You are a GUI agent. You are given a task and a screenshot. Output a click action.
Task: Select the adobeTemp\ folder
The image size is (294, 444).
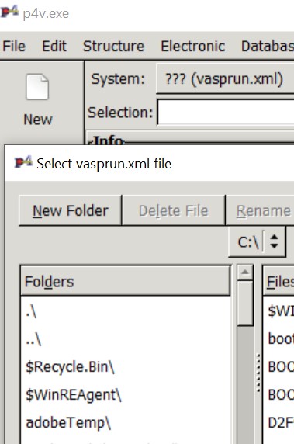click(x=126, y=422)
